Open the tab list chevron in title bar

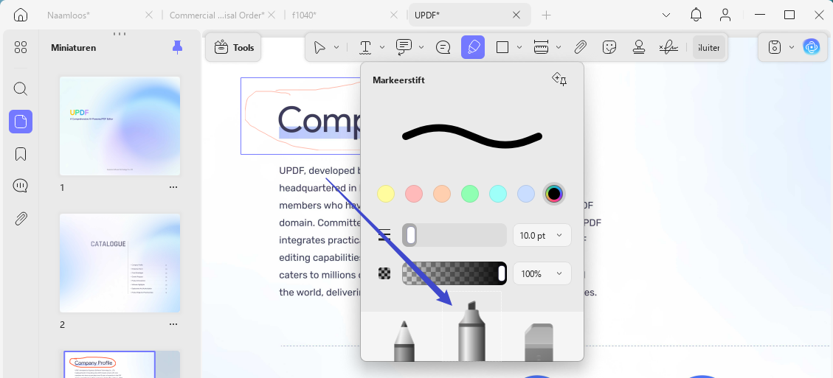[x=666, y=15]
